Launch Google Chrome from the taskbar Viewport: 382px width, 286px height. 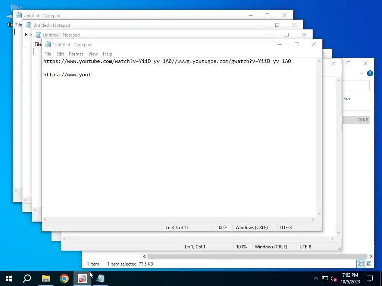[x=64, y=279]
